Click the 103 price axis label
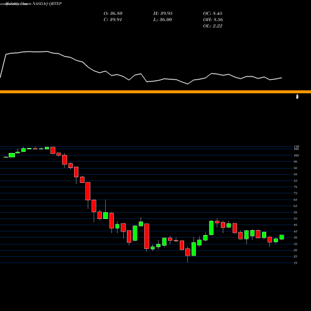This screenshot has height=311, width=311. (296, 155)
